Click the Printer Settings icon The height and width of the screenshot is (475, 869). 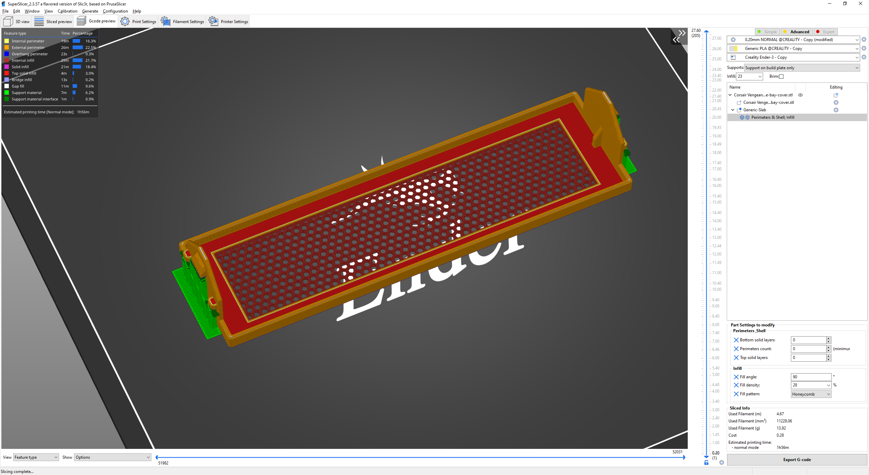pos(213,21)
